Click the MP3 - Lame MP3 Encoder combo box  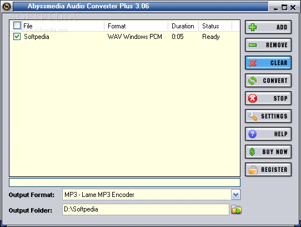pos(151,195)
